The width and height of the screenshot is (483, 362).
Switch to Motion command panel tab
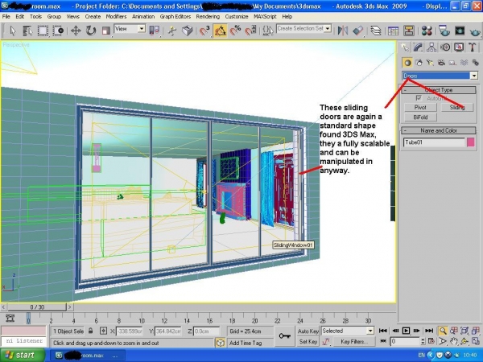click(x=445, y=47)
